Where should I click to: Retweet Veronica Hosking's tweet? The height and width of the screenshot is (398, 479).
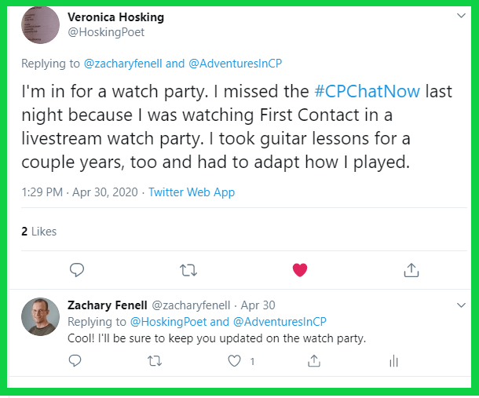188,270
